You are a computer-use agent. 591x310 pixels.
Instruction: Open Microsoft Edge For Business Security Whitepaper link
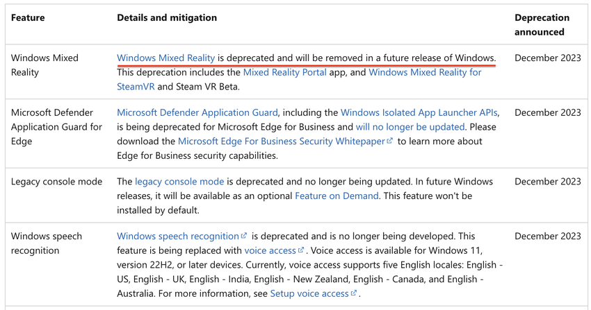point(281,141)
